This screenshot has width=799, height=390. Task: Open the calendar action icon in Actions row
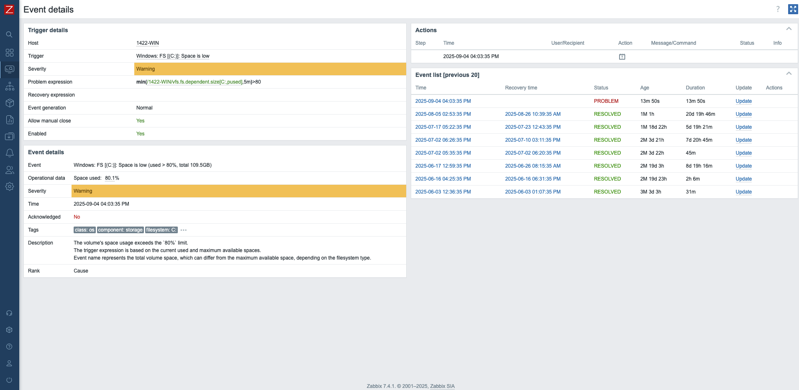click(x=622, y=56)
